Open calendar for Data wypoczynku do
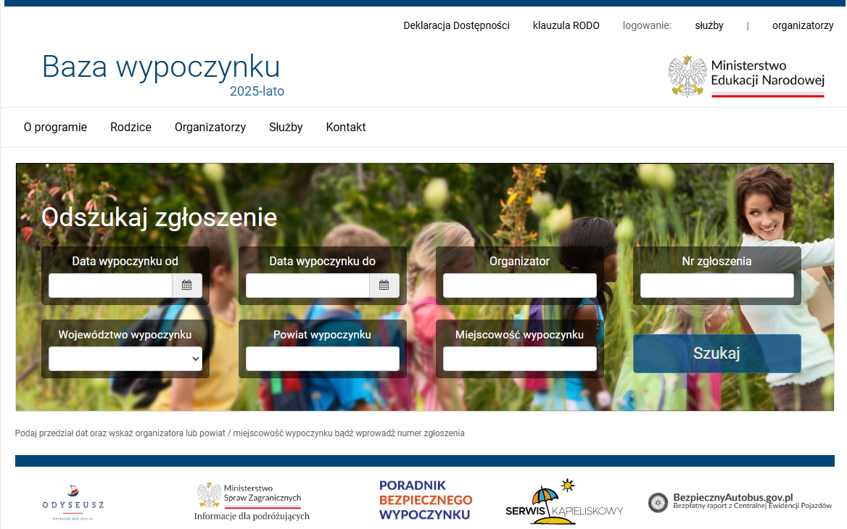This screenshot has height=529, width=847. 384,286
